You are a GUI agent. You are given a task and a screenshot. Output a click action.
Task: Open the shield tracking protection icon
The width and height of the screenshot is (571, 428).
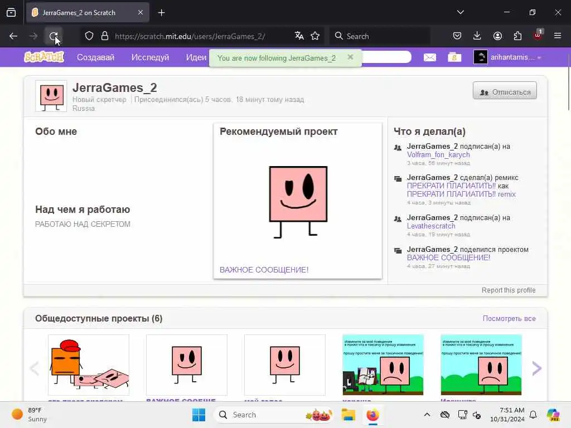89,36
